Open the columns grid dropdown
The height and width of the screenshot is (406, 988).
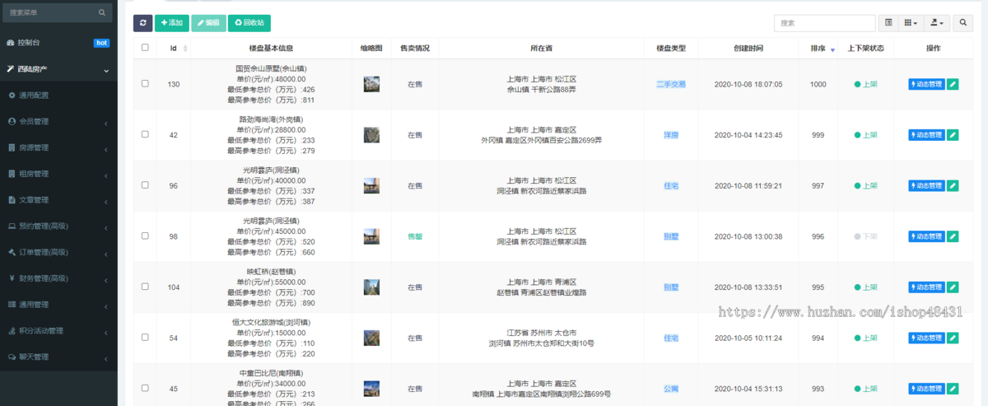[x=911, y=23]
